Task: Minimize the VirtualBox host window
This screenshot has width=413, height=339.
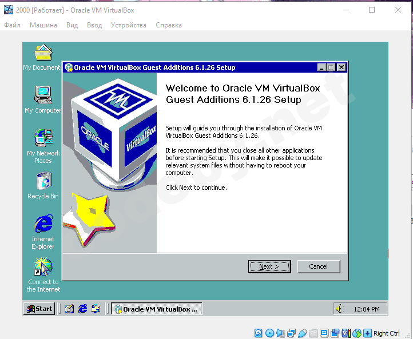Action: click(x=346, y=10)
